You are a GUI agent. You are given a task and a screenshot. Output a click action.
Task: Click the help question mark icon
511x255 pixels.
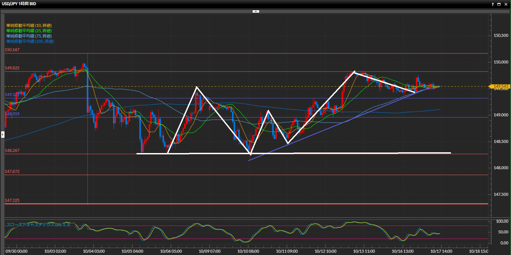tap(493, 4)
